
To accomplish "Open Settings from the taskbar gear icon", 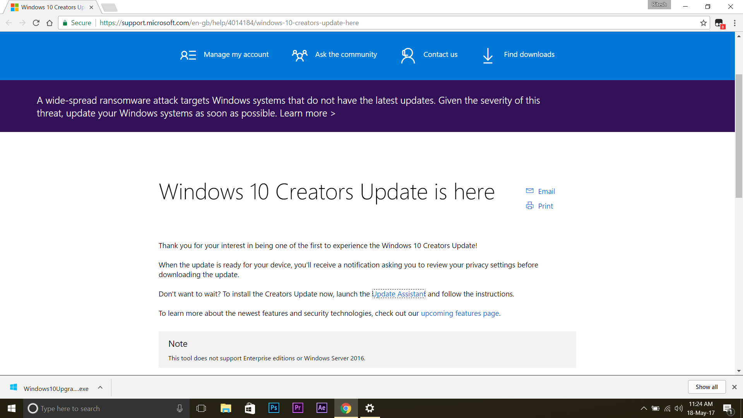I will click(370, 408).
